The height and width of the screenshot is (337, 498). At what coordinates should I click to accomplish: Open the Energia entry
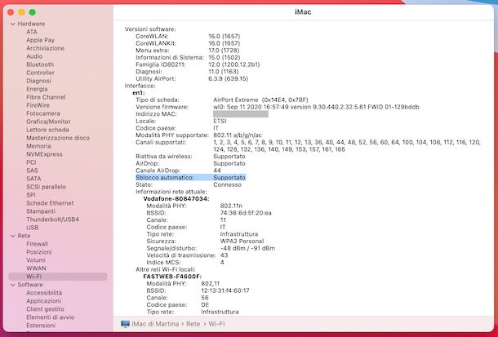(x=37, y=89)
